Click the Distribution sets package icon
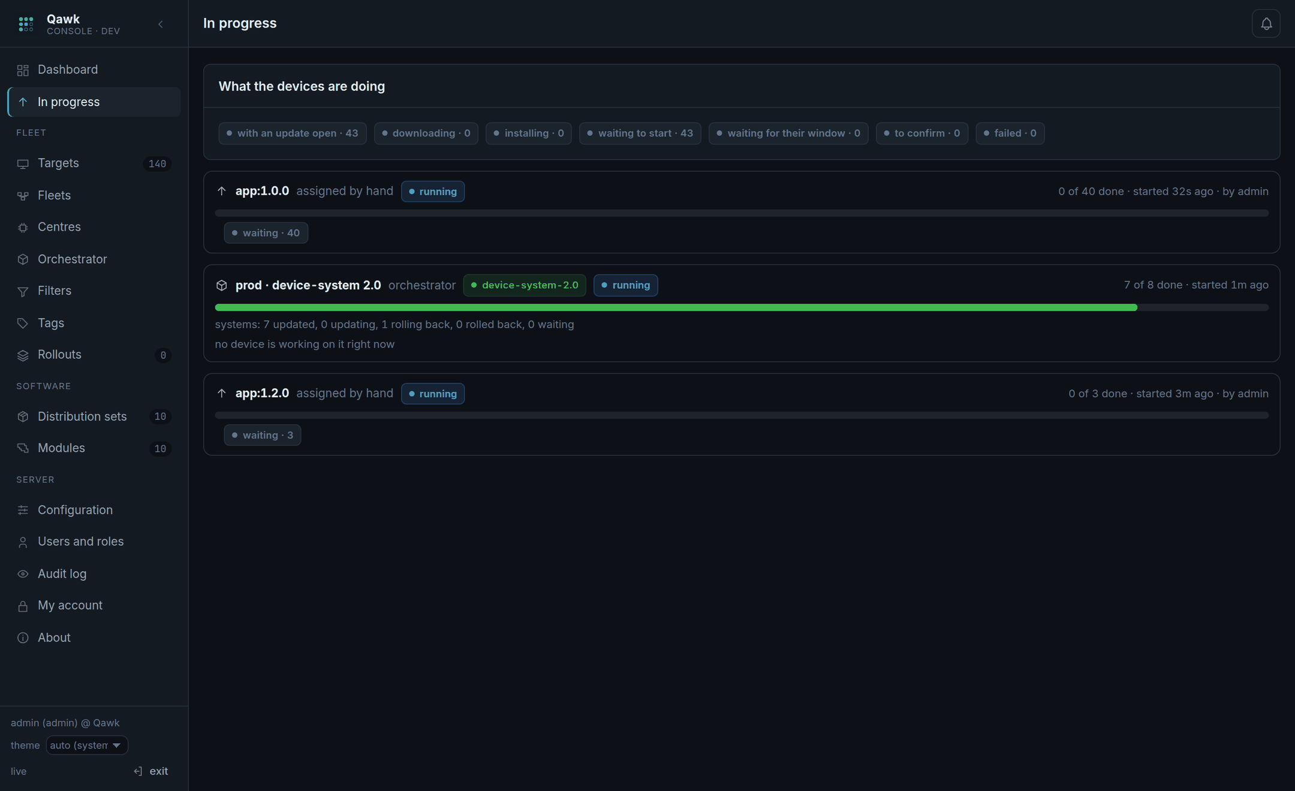This screenshot has width=1295, height=791. [x=23, y=416]
